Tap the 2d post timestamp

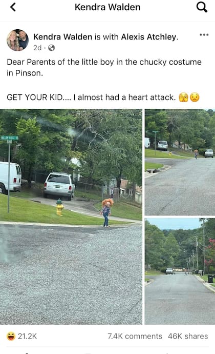click(x=37, y=48)
